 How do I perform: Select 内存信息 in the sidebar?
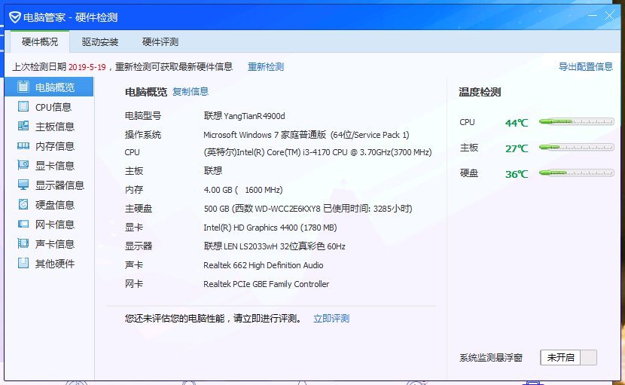click(49, 145)
